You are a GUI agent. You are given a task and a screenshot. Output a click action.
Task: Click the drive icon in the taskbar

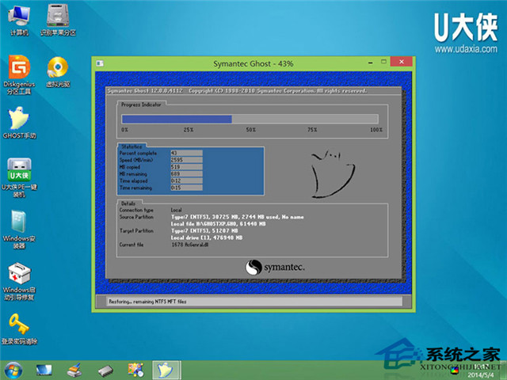[105, 370]
